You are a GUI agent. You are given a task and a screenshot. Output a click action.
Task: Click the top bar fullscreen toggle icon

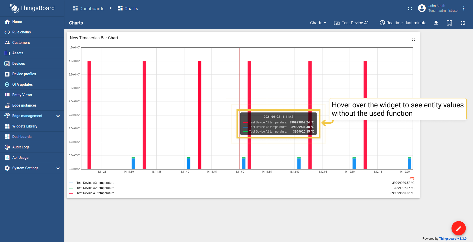[x=410, y=8]
